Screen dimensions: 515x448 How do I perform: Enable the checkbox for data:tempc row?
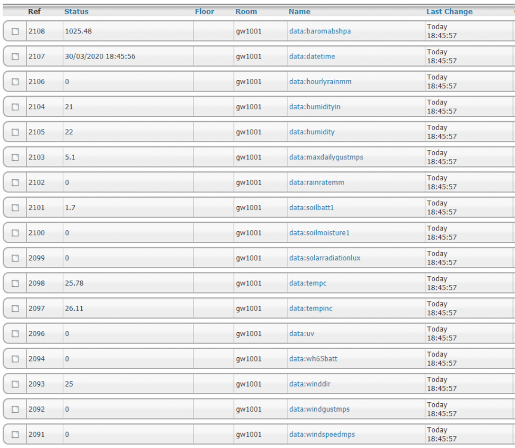pos(15,284)
